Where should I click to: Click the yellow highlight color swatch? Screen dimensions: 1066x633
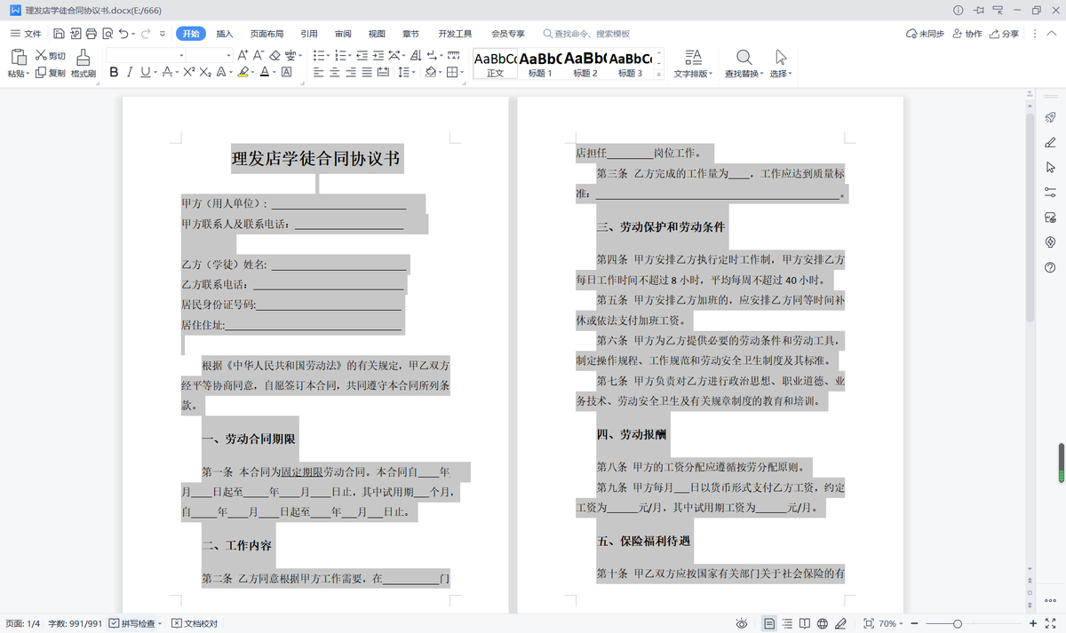[x=243, y=72]
